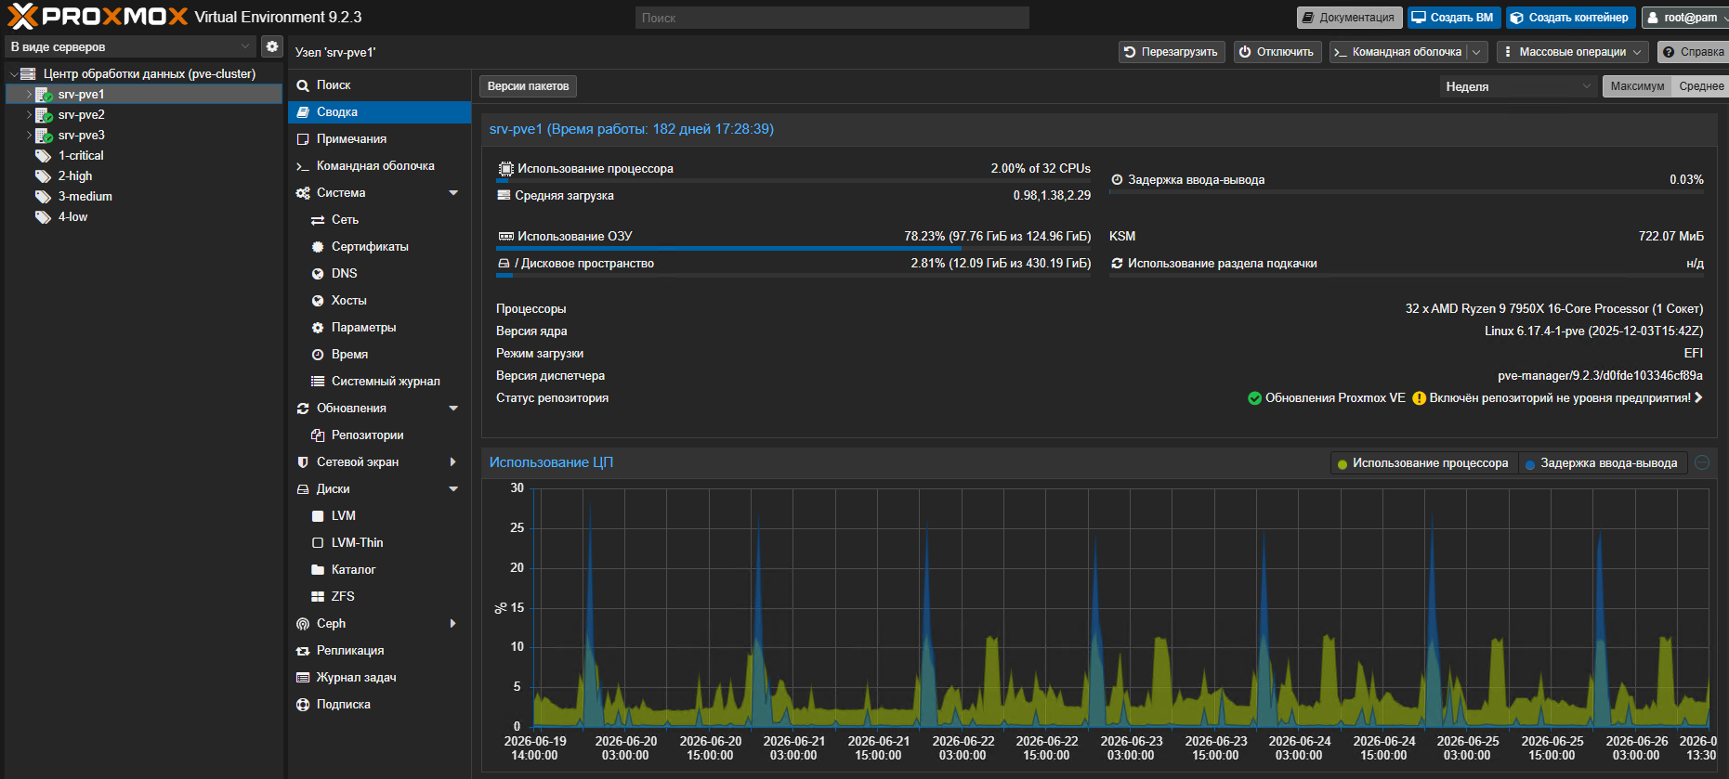Click the Отключить shutdown button
This screenshot has width=1729, height=779.
click(1277, 52)
